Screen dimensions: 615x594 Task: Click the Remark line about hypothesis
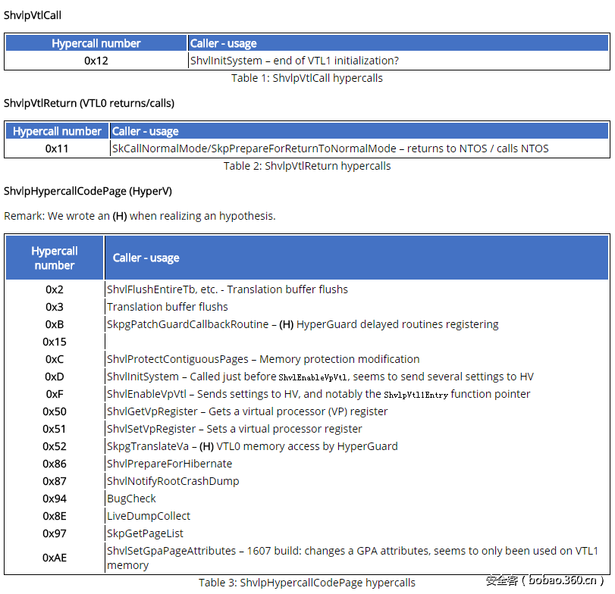point(140,216)
